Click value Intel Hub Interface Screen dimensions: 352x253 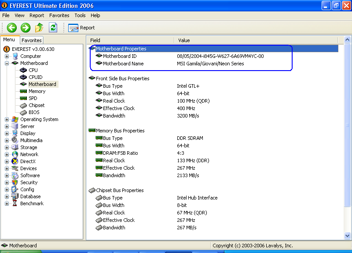click(197, 198)
